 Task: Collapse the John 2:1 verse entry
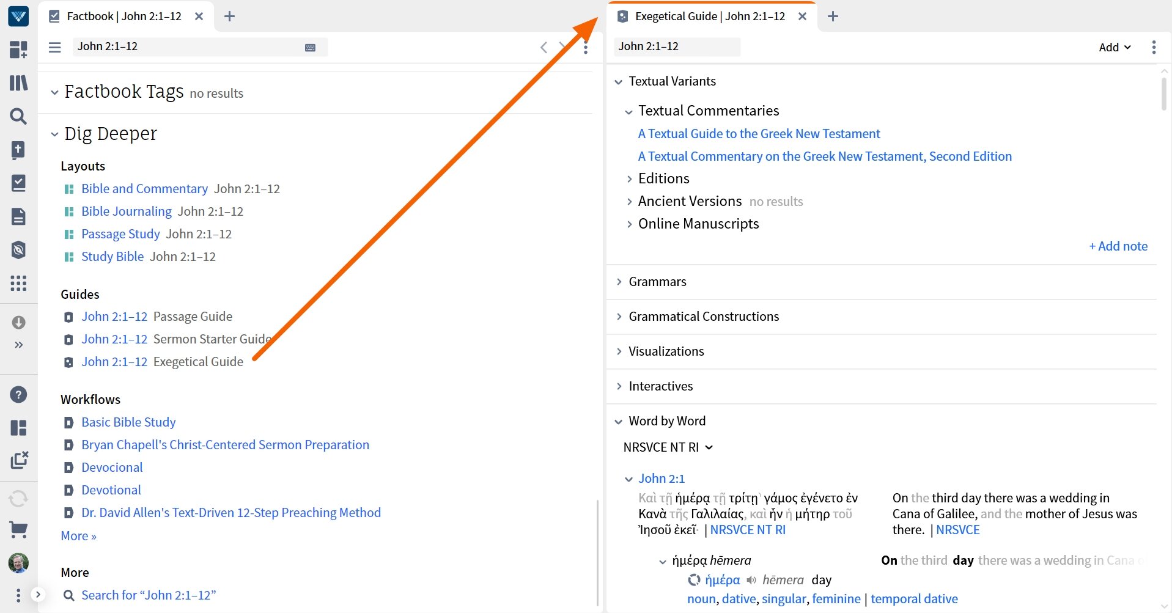[x=628, y=479]
